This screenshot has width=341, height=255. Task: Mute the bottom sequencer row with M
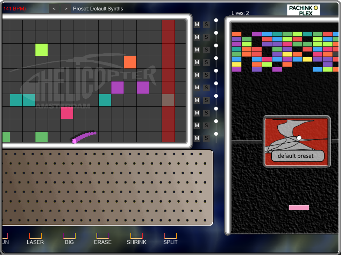coord(197,138)
